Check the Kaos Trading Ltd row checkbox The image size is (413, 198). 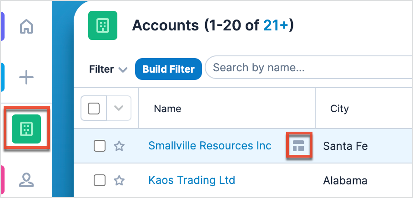pos(100,180)
